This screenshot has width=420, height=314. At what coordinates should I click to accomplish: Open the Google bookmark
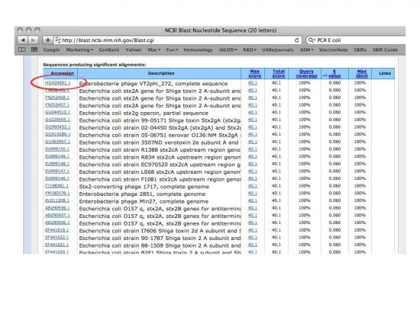[x=51, y=50]
